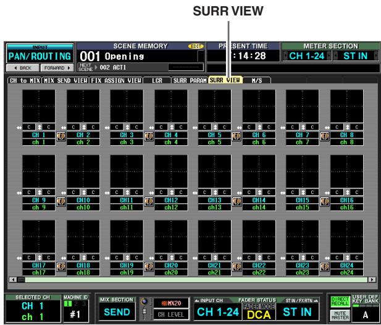Click the pair heart icon between CH 5 and CH 6
Image resolution: width=381 pixels, height=325 pixels.
[237, 137]
